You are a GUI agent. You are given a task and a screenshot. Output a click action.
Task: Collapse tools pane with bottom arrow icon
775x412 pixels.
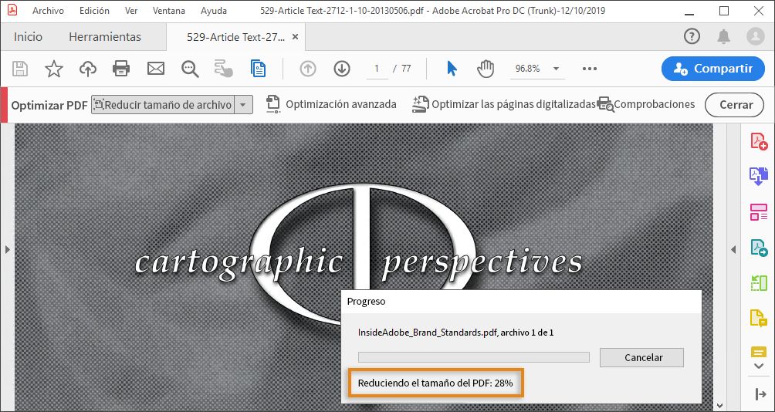tap(760, 393)
